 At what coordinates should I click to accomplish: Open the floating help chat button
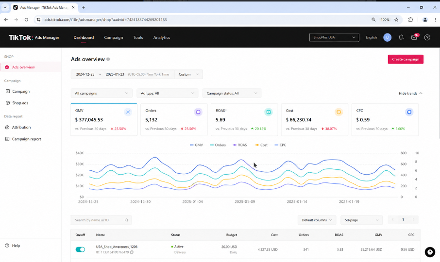click(430, 252)
